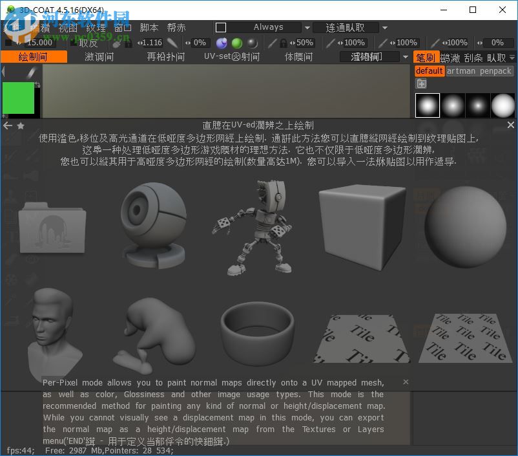Open the 再柗扑间 retopo room tab
518x456 pixels.
[165, 57]
